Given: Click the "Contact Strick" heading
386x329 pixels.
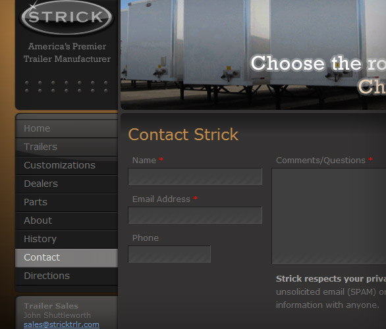Looking at the screenshot, I should [x=183, y=134].
